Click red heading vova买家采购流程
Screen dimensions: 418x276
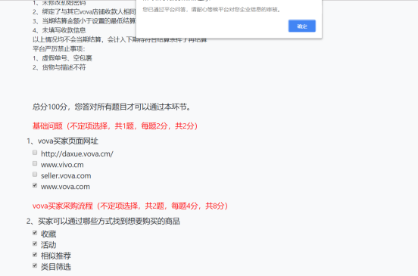click(130, 206)
